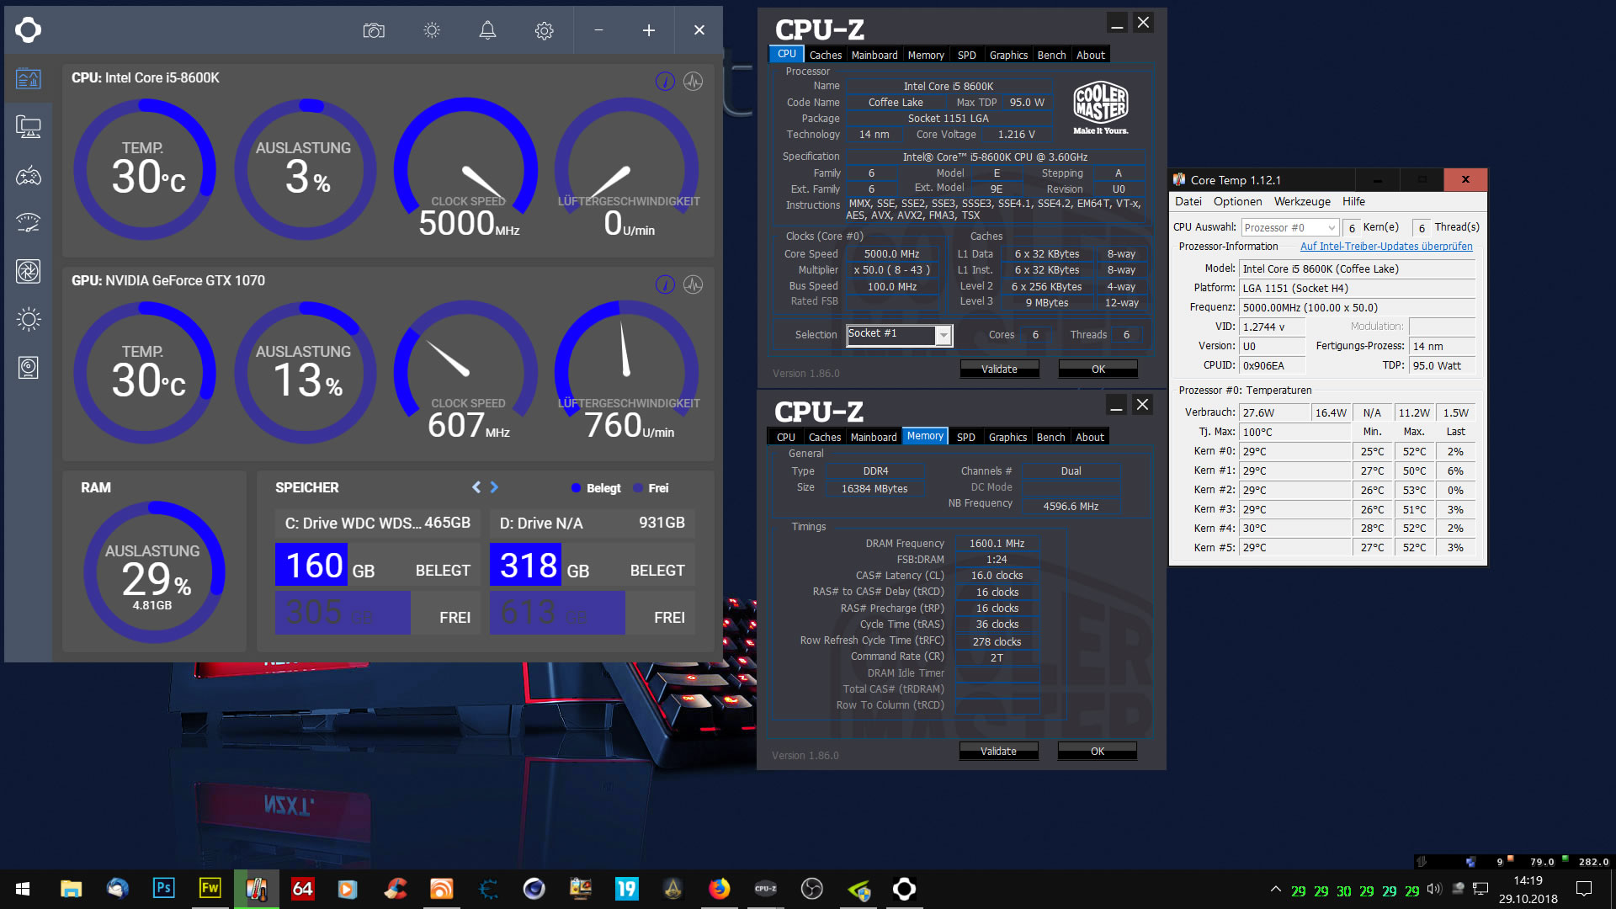Screen dimensions: 1616x909
Task: Click the camera screenshot icon in NZXT CAM
Action: coord(374,30)
